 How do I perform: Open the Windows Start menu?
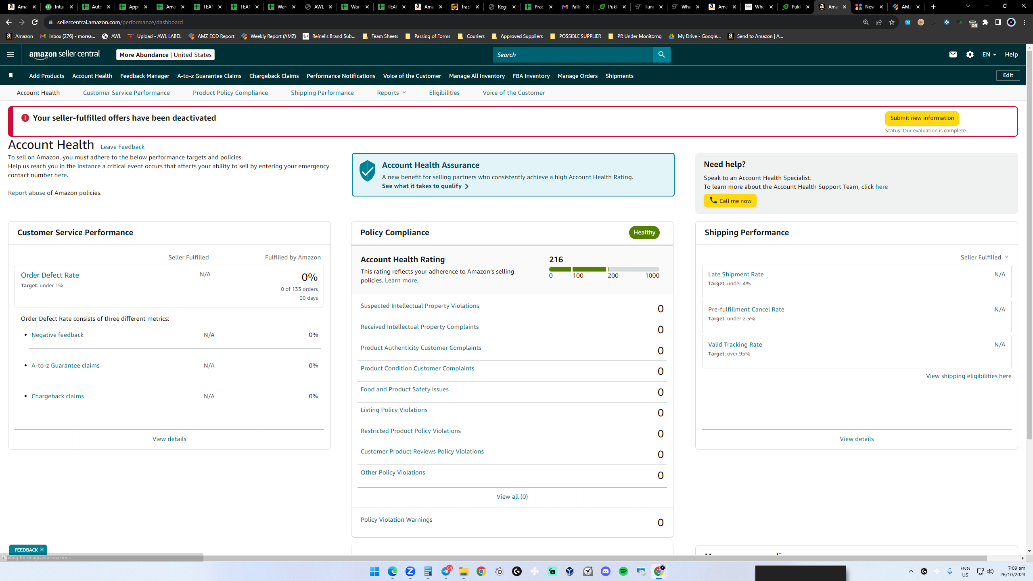point(374,571)
